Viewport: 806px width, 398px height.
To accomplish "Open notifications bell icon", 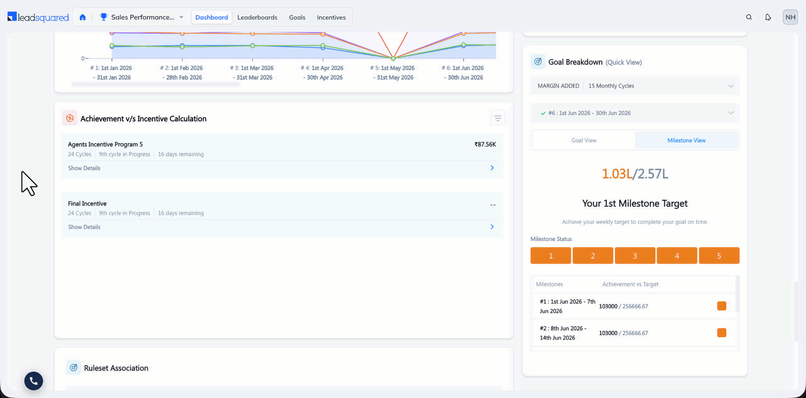I will [768, 17].
